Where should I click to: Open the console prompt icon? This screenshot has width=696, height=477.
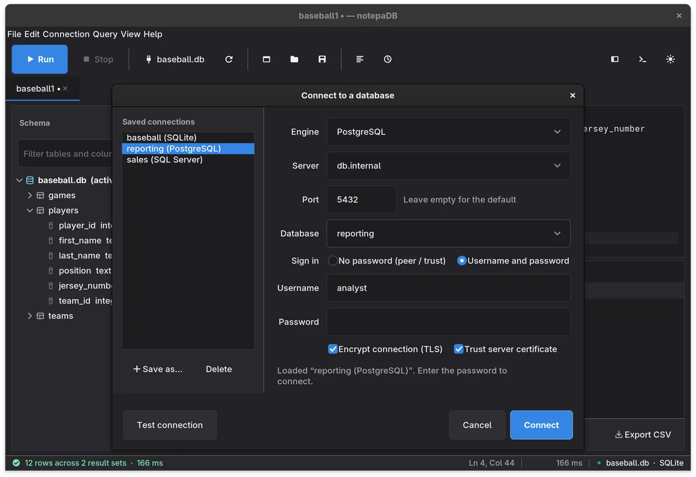[643, 59]
